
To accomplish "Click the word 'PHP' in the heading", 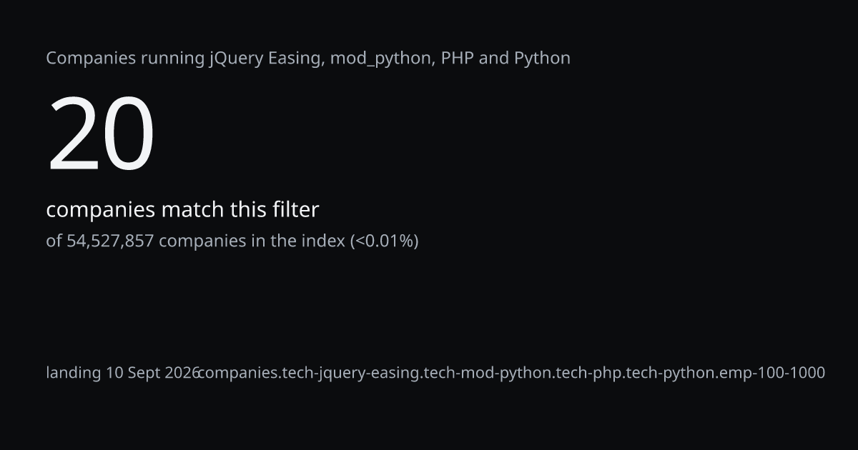I will tap(458, 58).
